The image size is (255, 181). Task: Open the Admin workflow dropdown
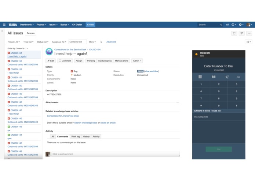tap(137, 61)
